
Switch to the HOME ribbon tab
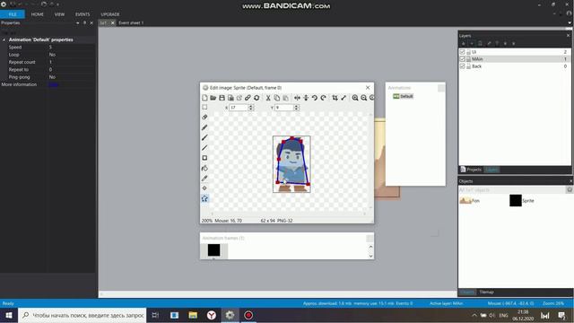tap(38, 14)
